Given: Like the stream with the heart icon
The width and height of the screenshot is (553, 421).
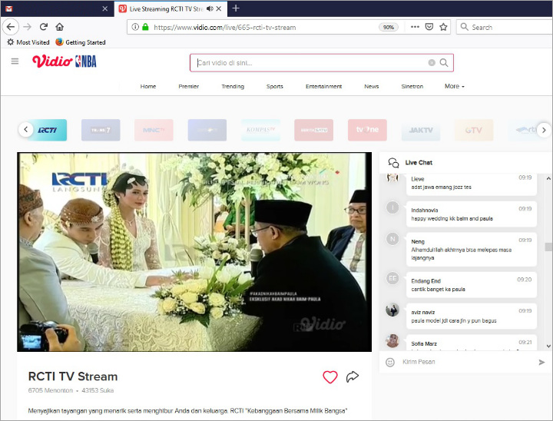Looking at the screenshot, I should click(330, 377).
